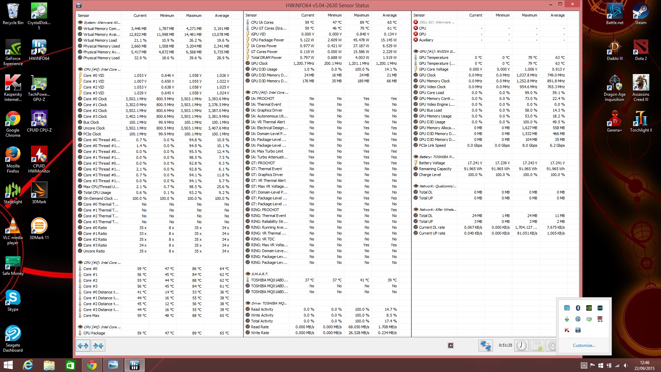
Task: Open the HWiNFO sensor settings gear
Action: (552, 345)
